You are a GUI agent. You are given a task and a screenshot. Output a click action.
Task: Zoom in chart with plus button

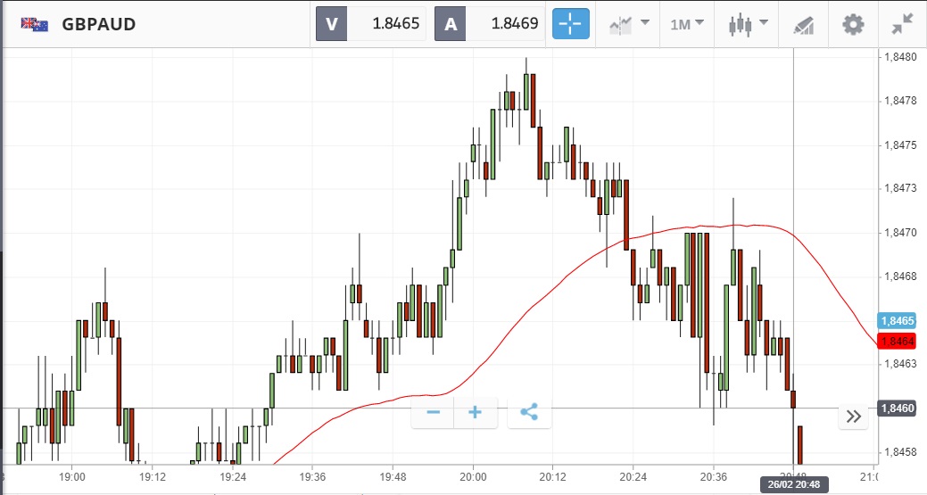click(476, 412)
